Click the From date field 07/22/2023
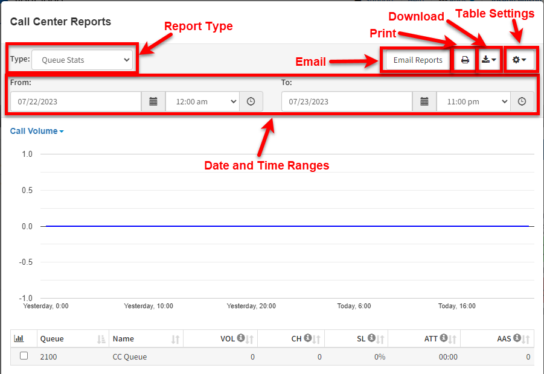Image resolution: width=544 pixels, height=374 pixels. click(x=76, y=101)
